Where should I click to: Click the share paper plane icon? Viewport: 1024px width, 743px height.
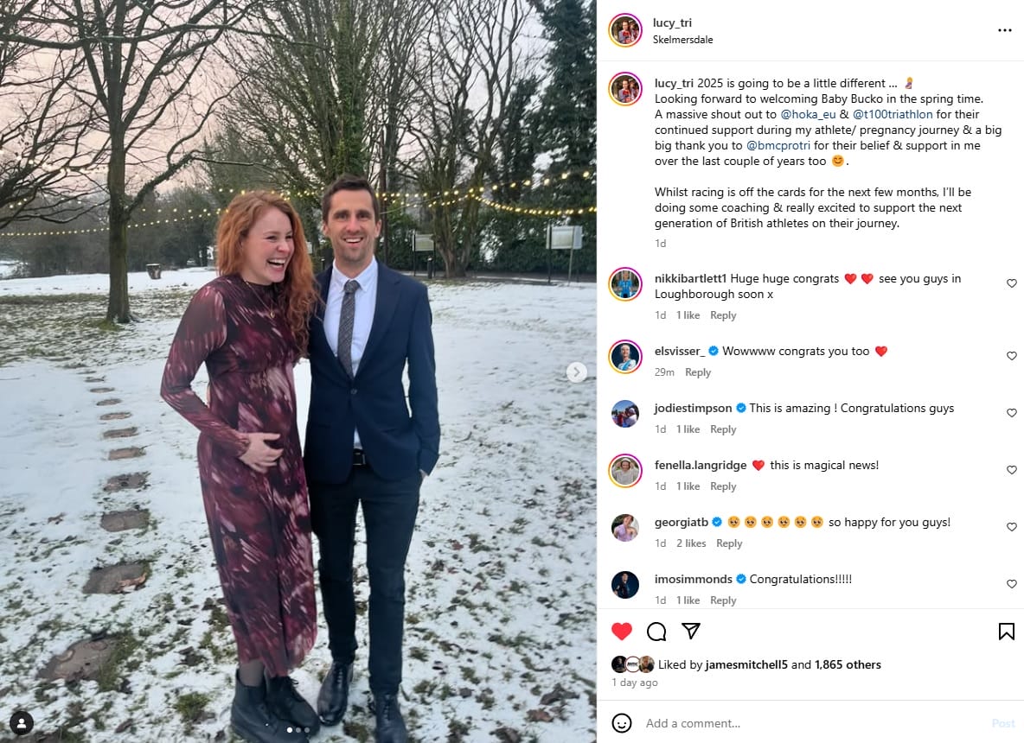click(690, 631)
